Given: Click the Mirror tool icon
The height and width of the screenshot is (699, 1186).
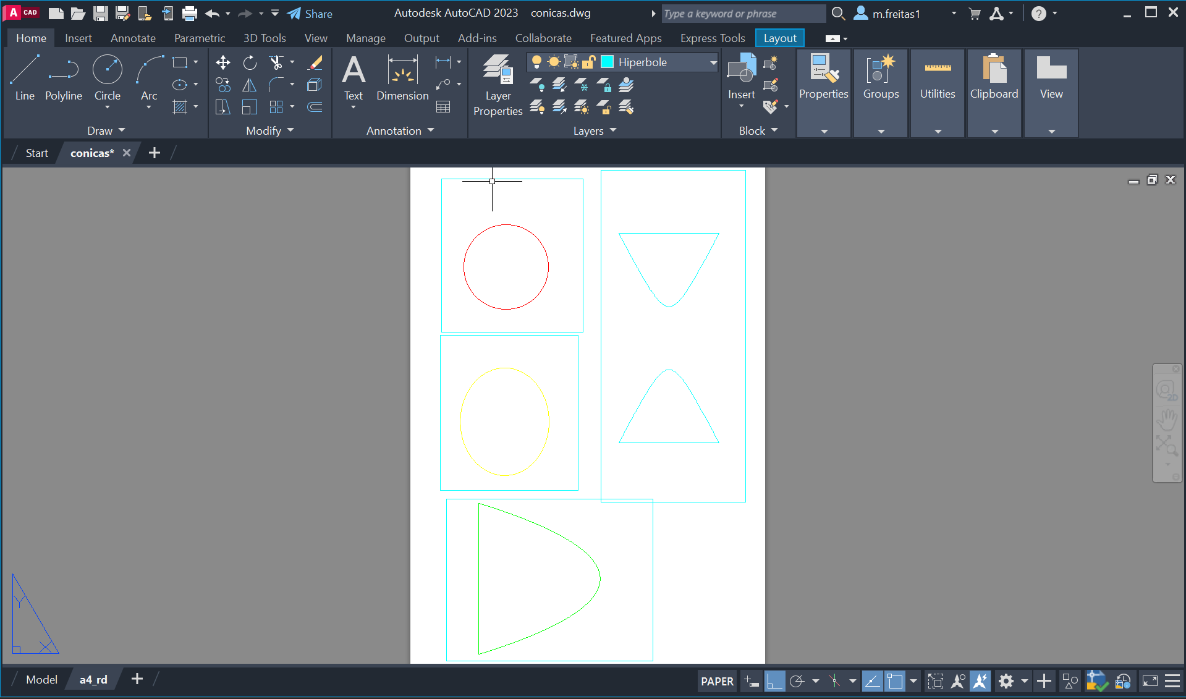Looking at the screenshot, I should click(250, 85).
